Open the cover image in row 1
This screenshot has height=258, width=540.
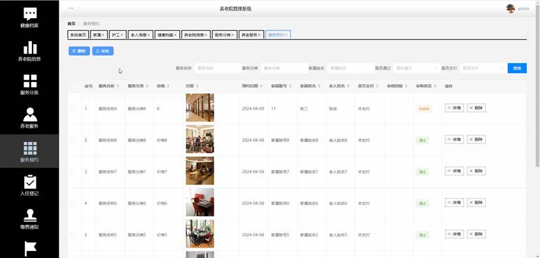click(x=200, y=107)
